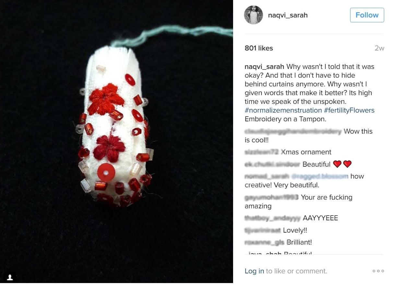The width and height of the screenshot is (414, 285).
Task: Click the 2w post timestamp
Action: tap(379, 48)
